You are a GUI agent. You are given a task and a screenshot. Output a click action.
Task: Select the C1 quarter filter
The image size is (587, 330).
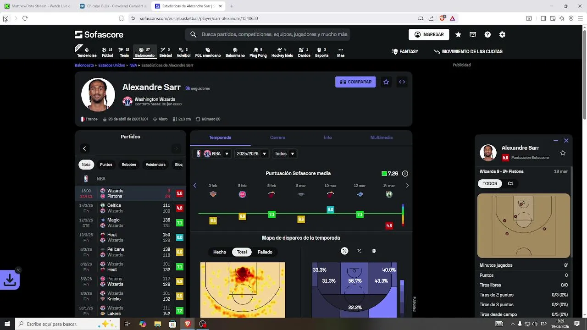(x=510, y=183)
